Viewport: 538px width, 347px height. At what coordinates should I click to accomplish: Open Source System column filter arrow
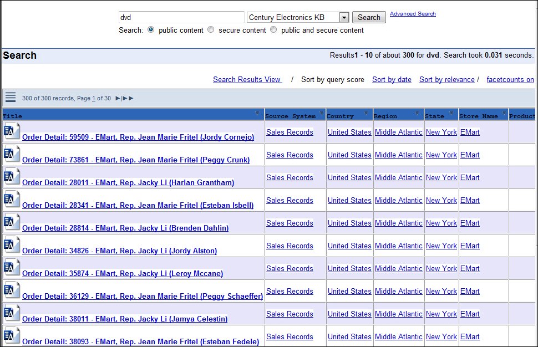pos(322,113)
